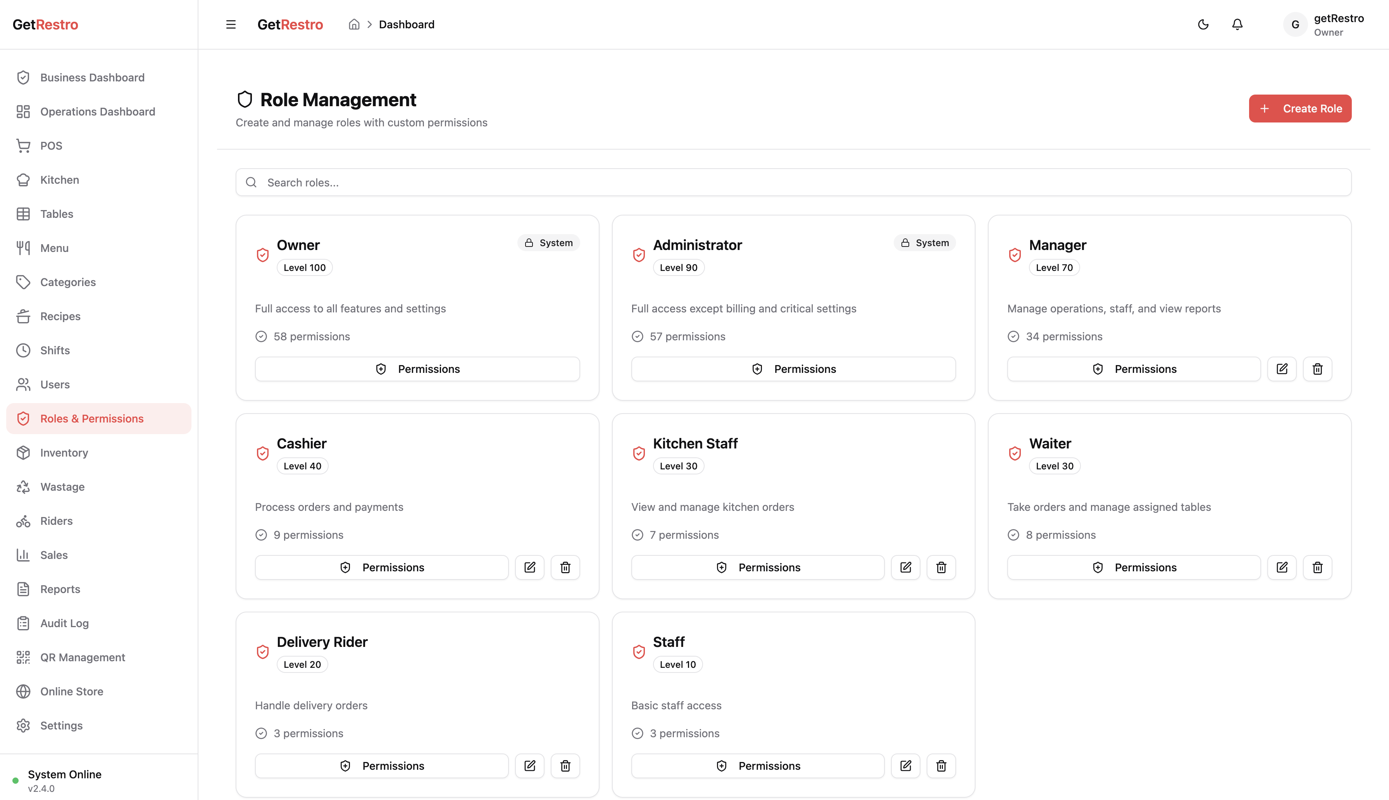1389x800 pixels.
Task: Open Dashboard from the breadcrumb
Action: tap(406, 24)
